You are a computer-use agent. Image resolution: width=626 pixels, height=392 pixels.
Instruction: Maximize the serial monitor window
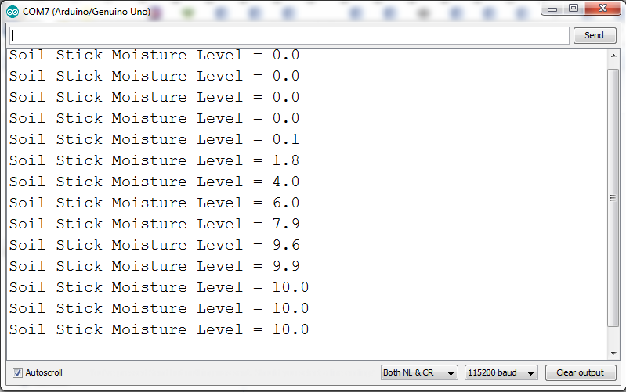[574, 9]
